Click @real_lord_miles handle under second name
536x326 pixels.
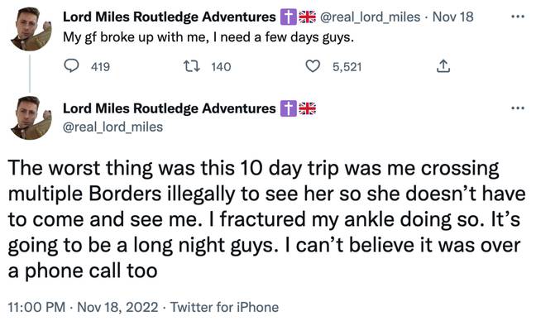click(x=112, y=127)
